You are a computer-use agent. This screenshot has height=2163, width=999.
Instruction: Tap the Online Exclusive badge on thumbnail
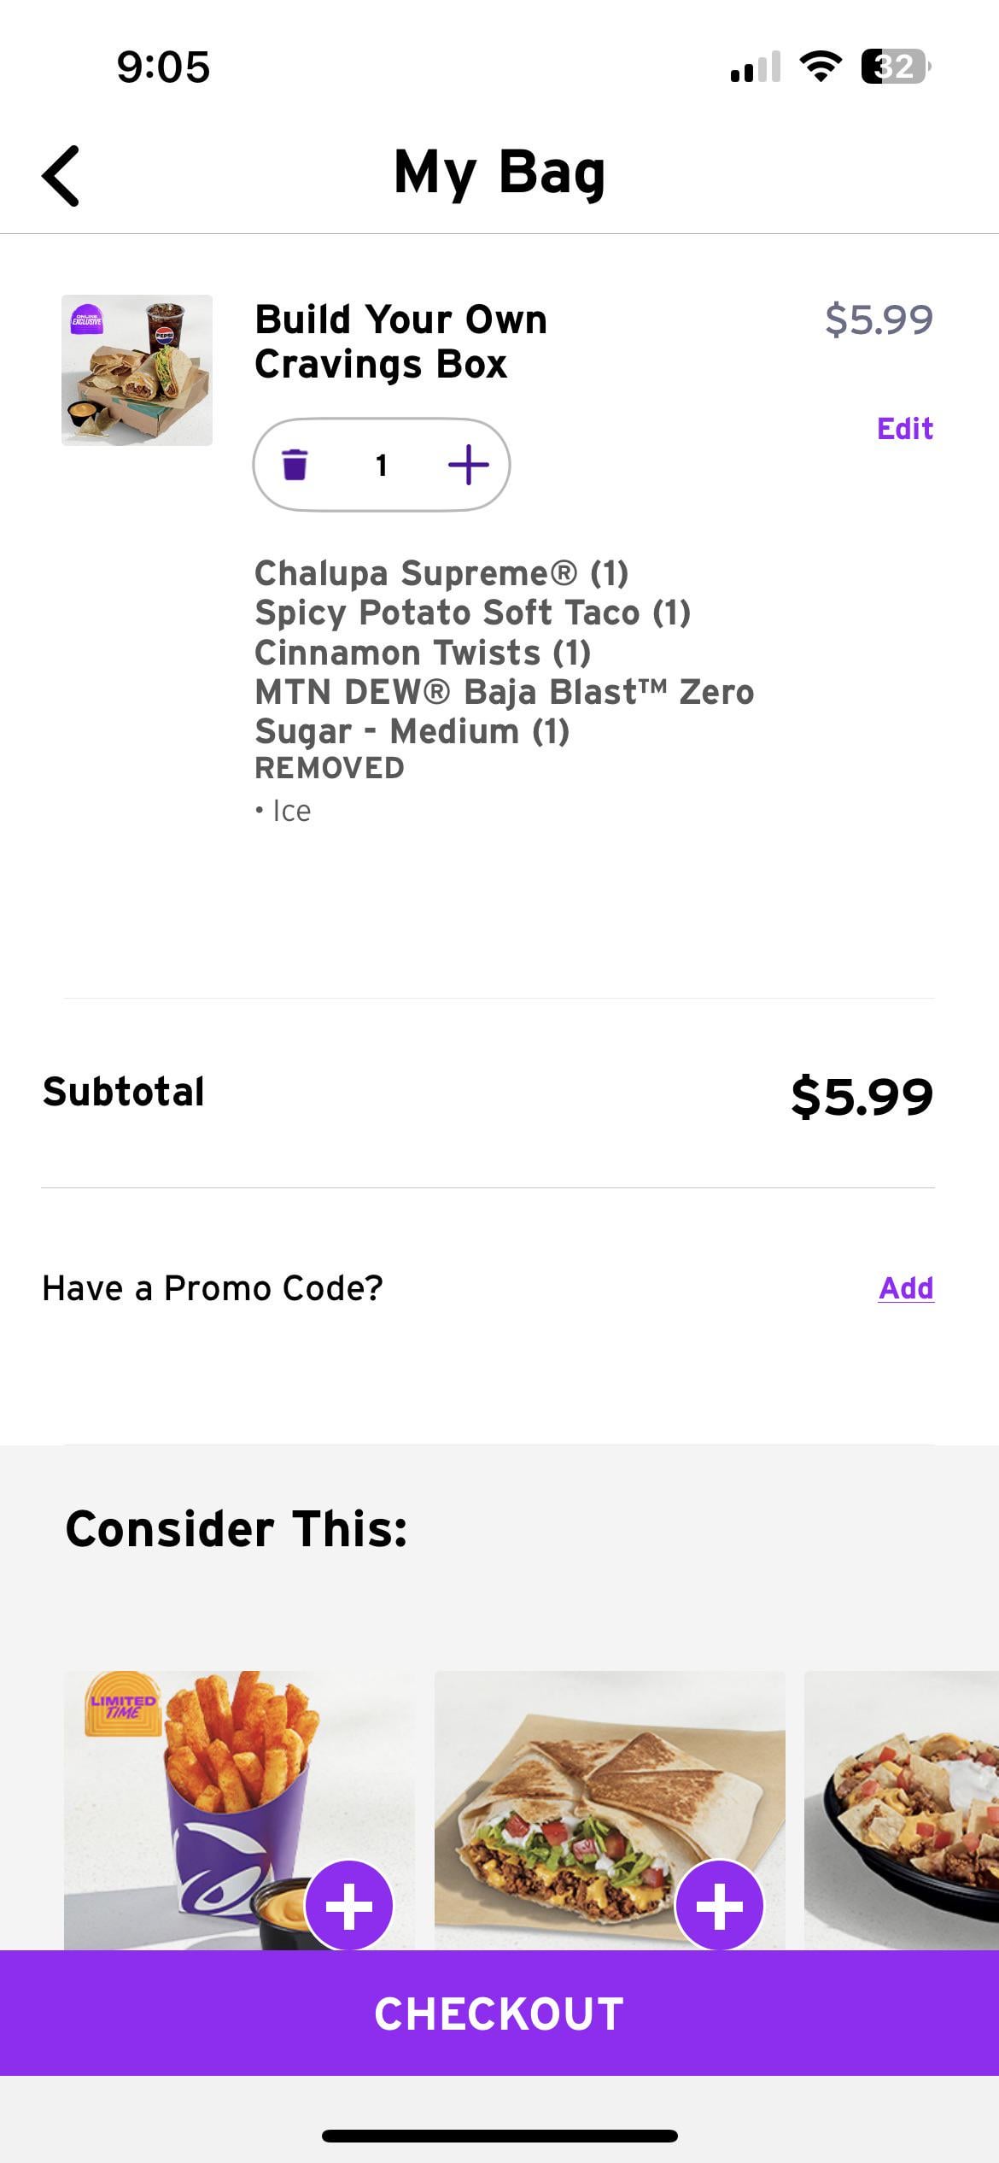coord(86,320)
